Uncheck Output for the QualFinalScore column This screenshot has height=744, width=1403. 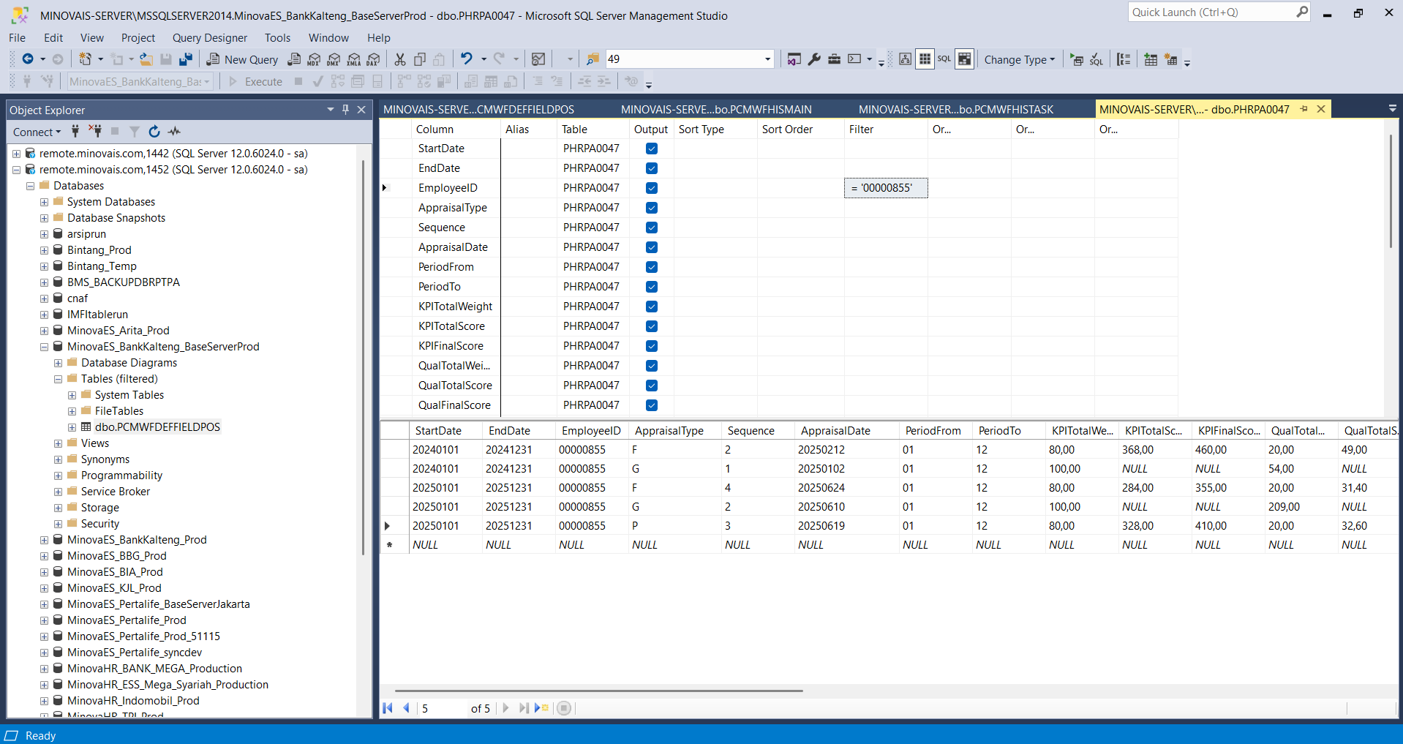tap(652, 405)
